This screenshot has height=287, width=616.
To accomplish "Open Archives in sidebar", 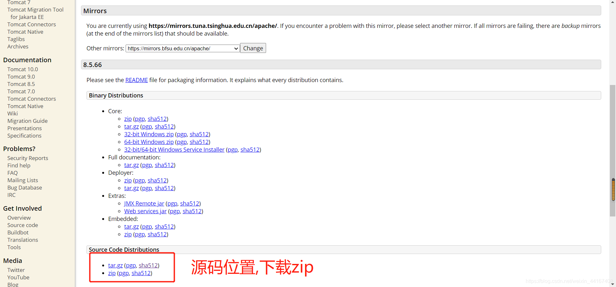I will click(18, 46).
